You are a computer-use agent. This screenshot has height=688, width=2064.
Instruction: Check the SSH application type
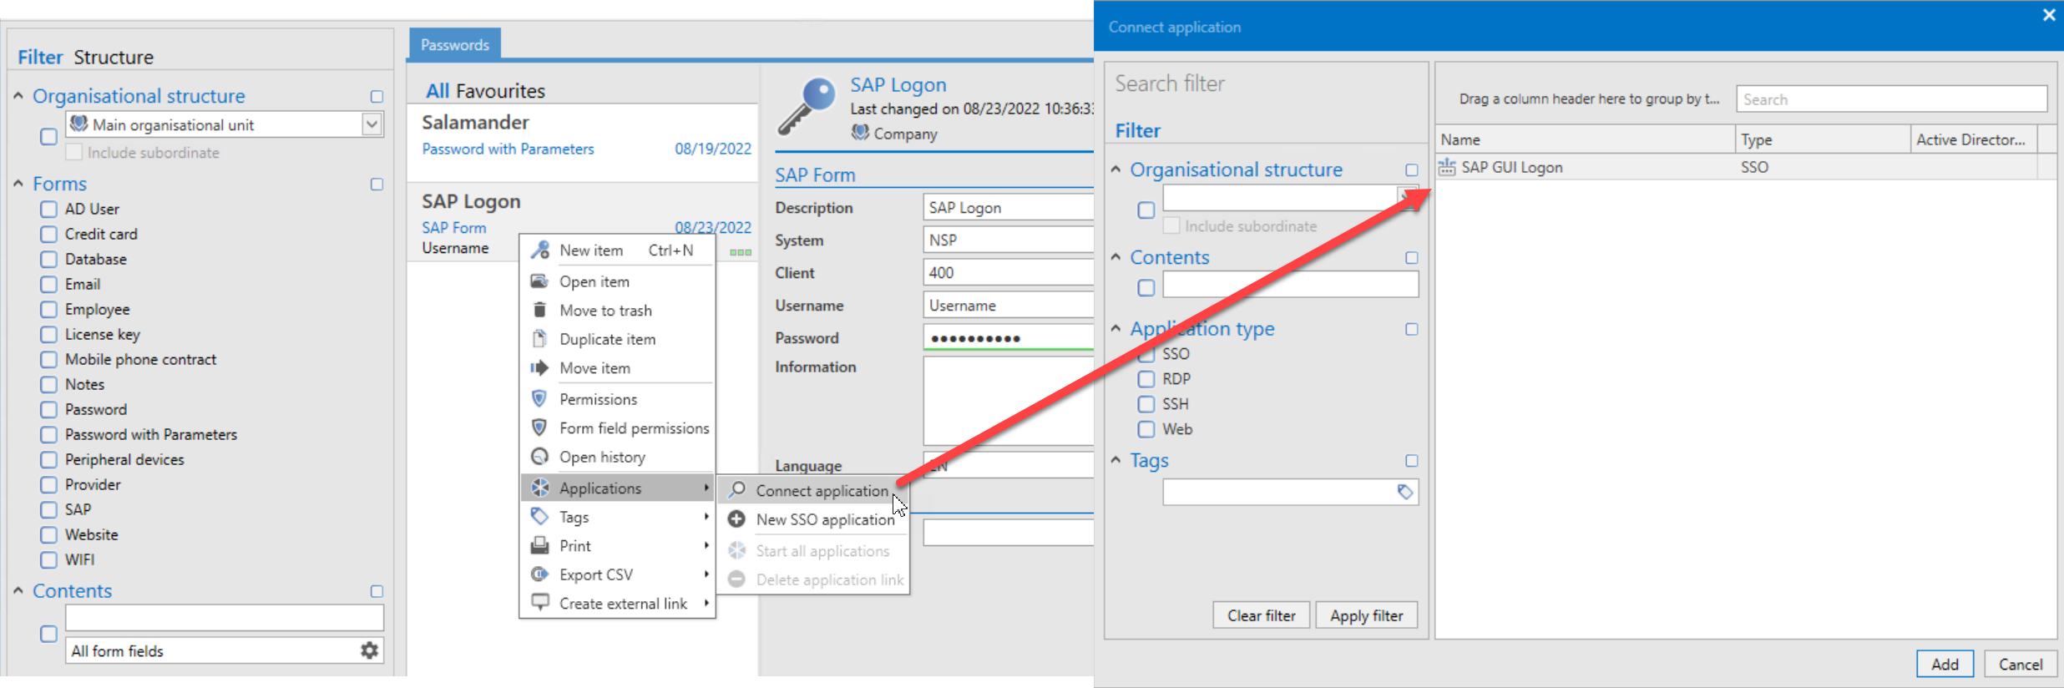tap(1146, 404)
